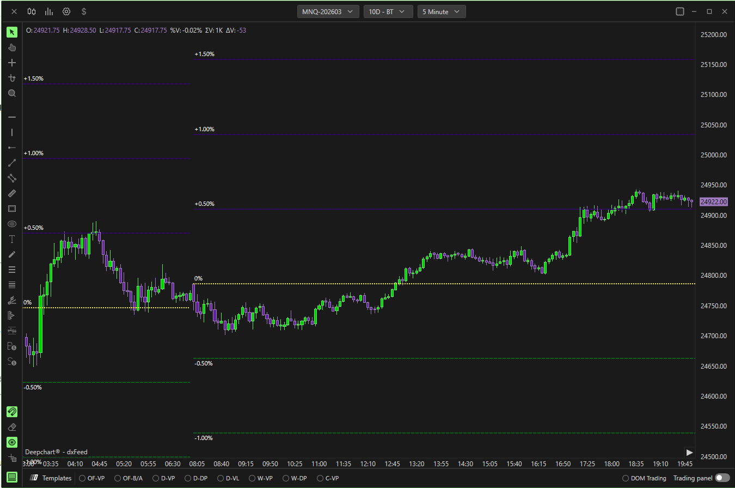
Task: Choose the ruler measurement tool
Action: [x=12, y=193]
